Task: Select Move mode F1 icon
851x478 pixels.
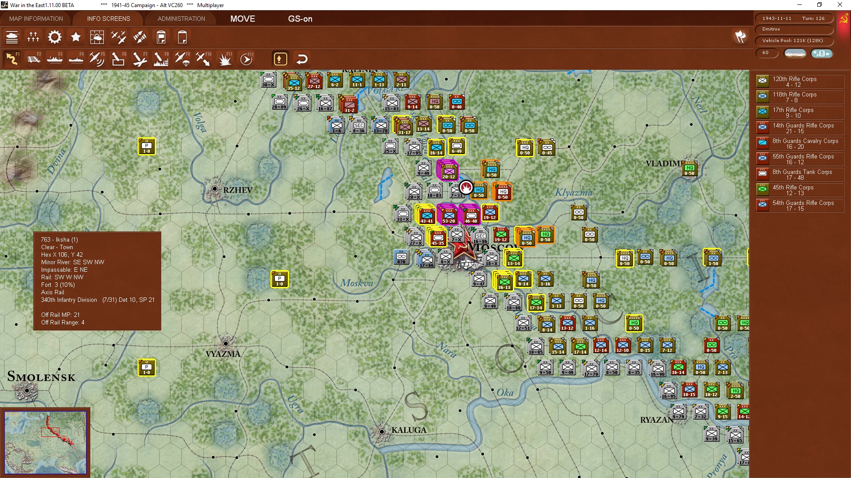Action: [12, 59]
